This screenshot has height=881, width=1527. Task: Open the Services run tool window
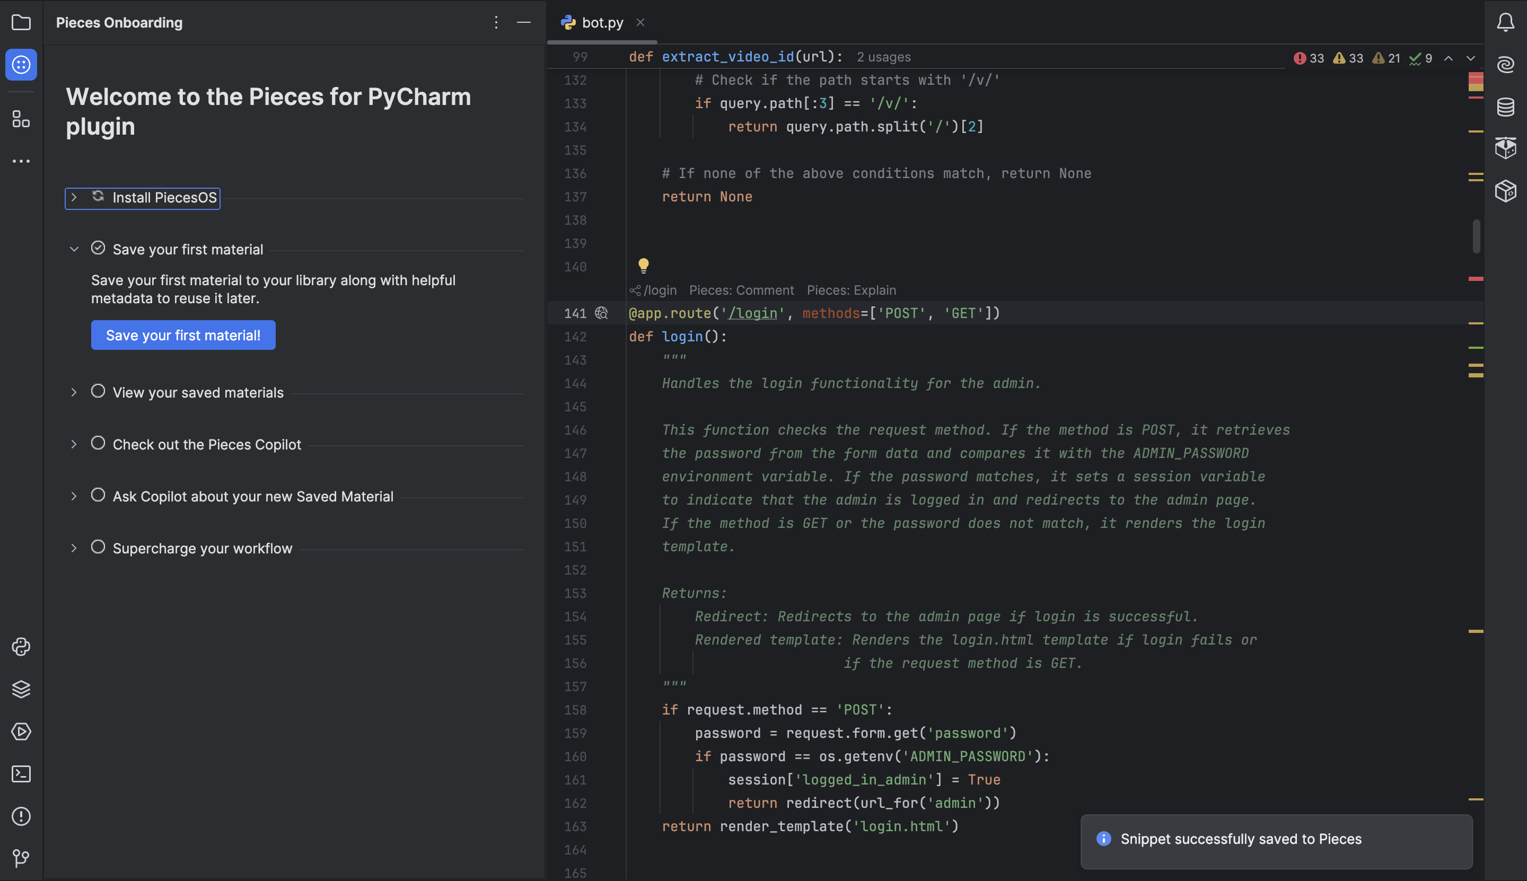(x=21, y=732)
